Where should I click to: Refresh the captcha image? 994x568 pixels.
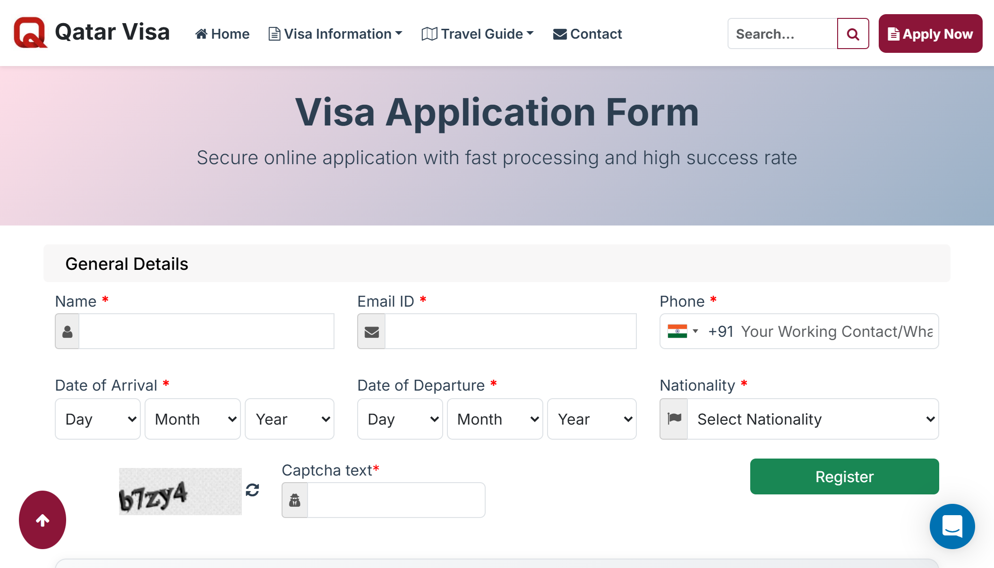coord(252,490)
